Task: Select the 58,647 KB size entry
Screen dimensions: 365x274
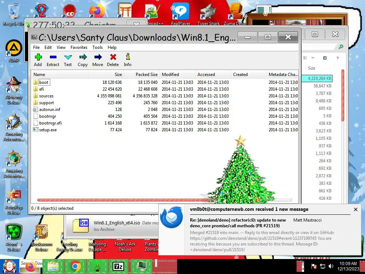Action: pyautogui.click(x=322, y=86)
